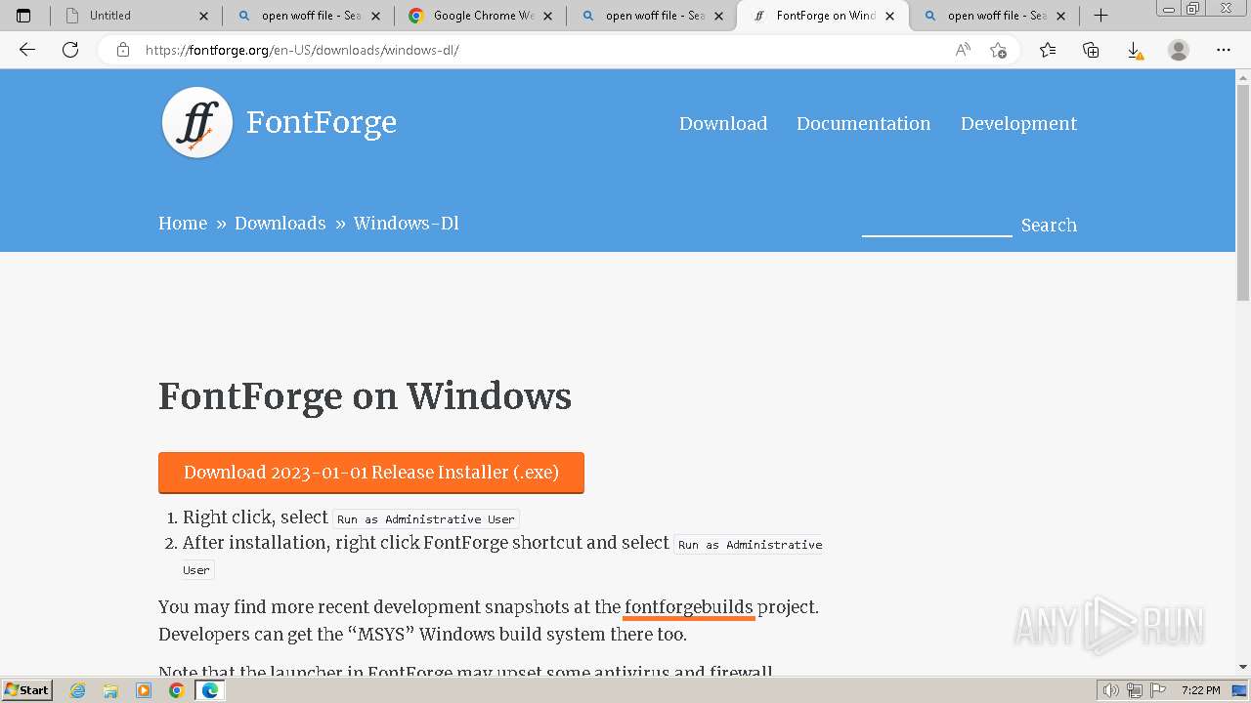Open File Explorer from taskbar
This screenshot has width=1251, height=703.
click(x=110, y=690)
